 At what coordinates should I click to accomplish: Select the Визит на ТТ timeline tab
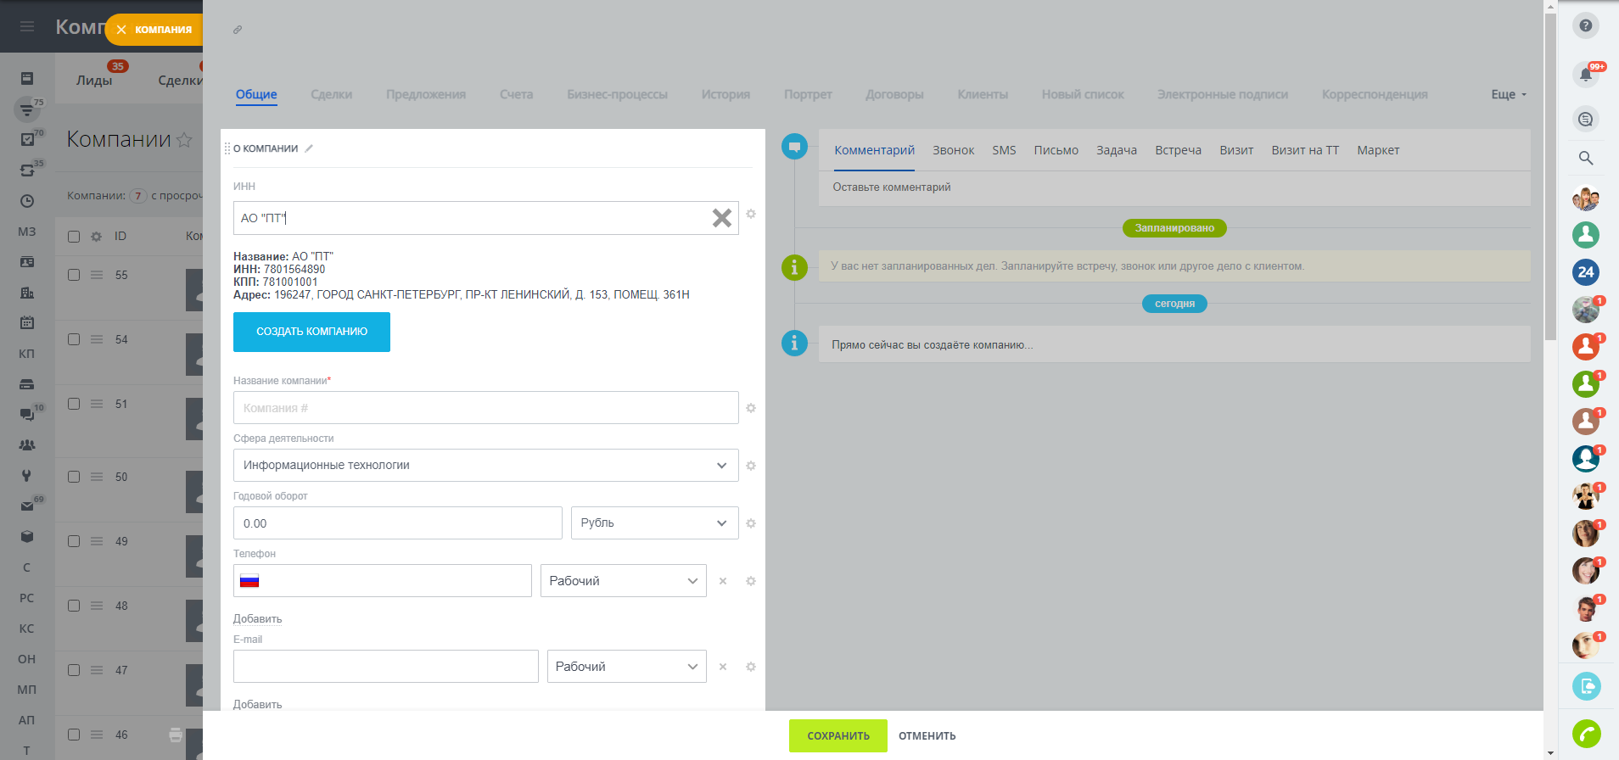coord(1305,150)
